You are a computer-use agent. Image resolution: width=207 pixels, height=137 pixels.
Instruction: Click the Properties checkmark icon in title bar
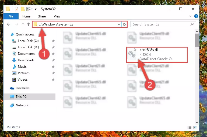(17, 9)
